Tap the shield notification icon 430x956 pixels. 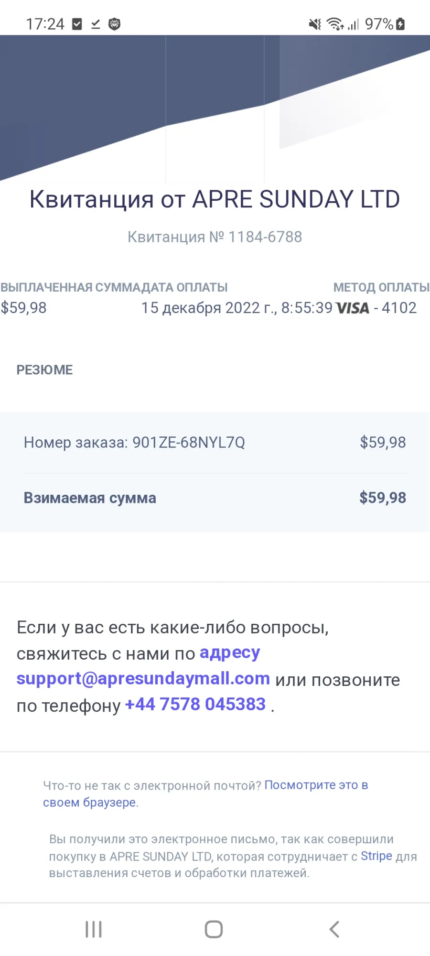pos(115,24)
